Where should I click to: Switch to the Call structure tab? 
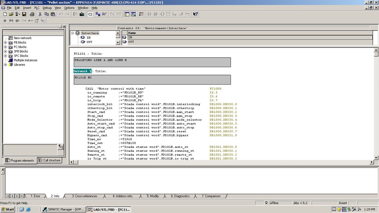click(x=49, y=160)
